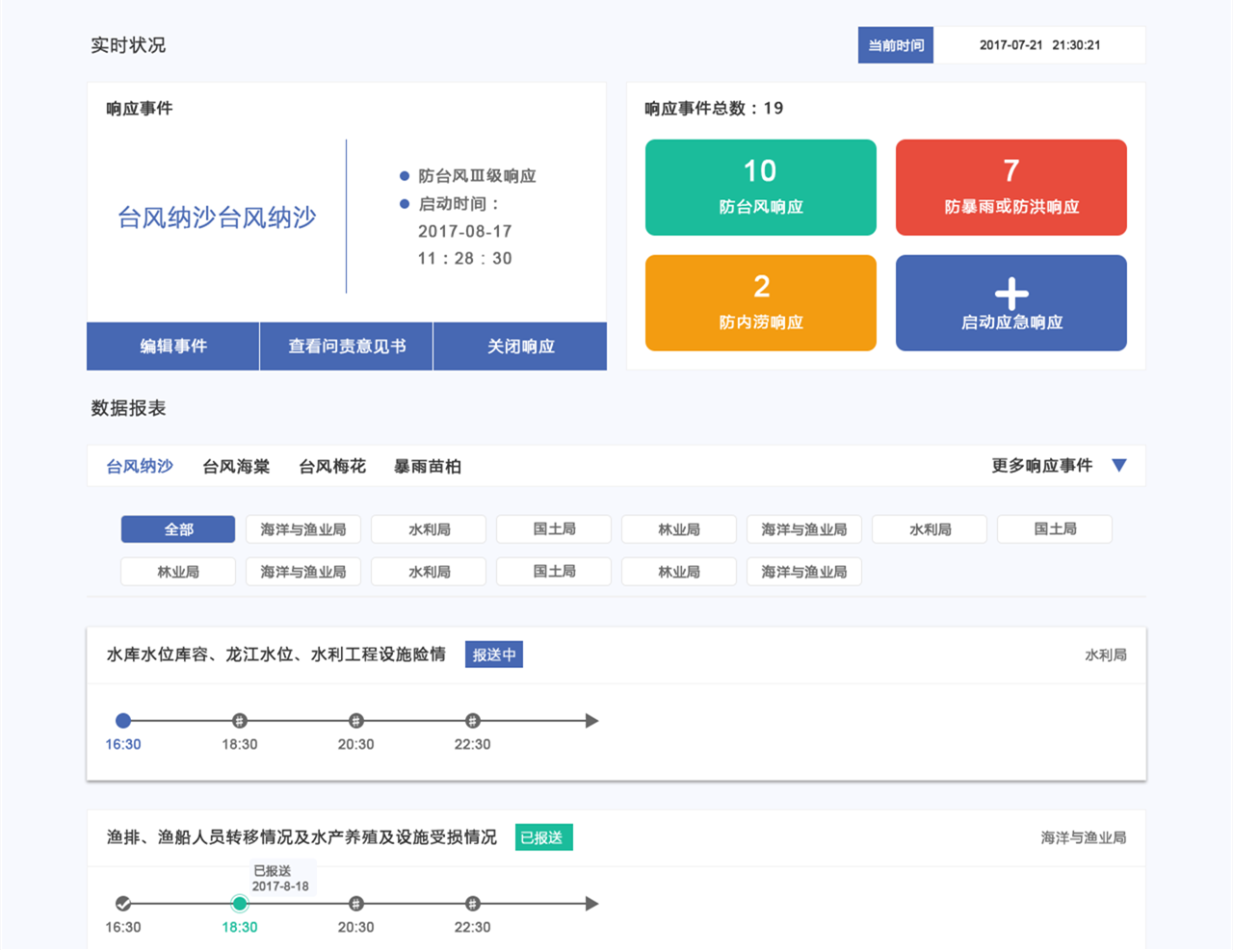Open the red 防暴雨或防洪响应 card
The width and height of the screenshot is (1233, 950).
coord(1011,188)
